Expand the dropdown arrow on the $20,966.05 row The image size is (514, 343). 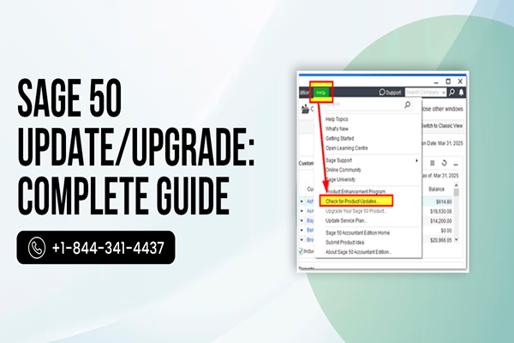(302, 240)
